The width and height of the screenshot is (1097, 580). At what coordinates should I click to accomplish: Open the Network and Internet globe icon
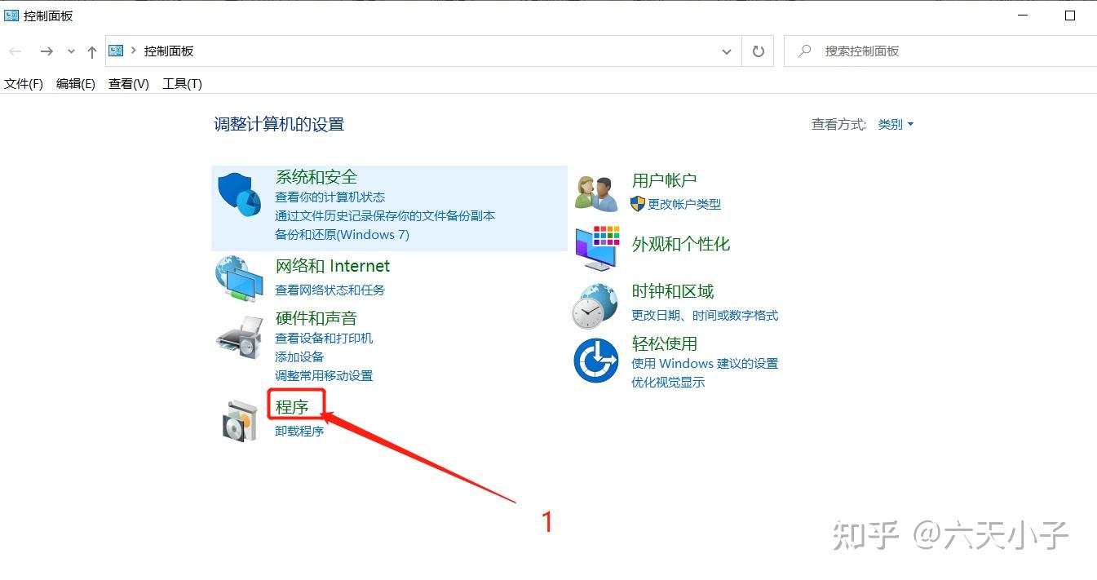point(239,278)
